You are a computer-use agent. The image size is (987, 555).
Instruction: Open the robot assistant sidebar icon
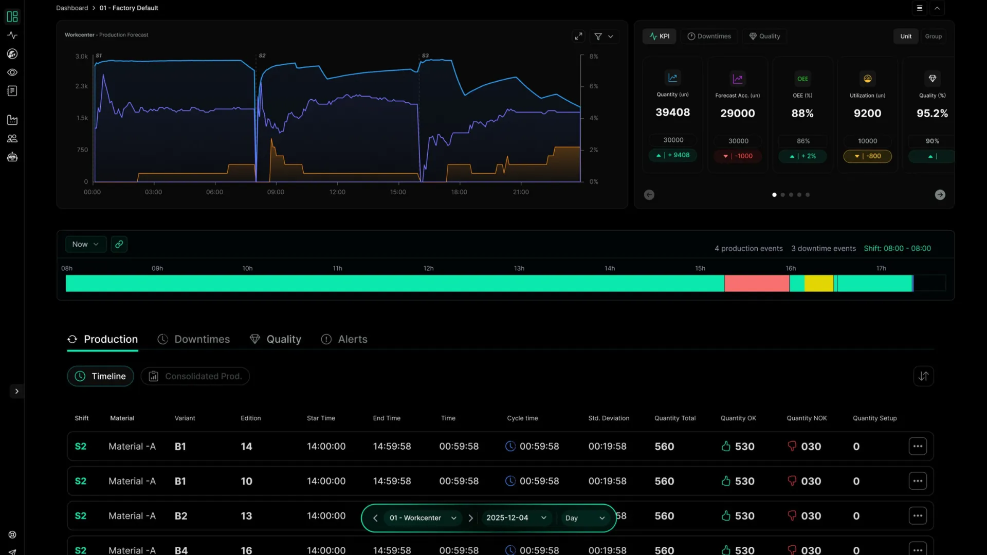pos(12,157)
